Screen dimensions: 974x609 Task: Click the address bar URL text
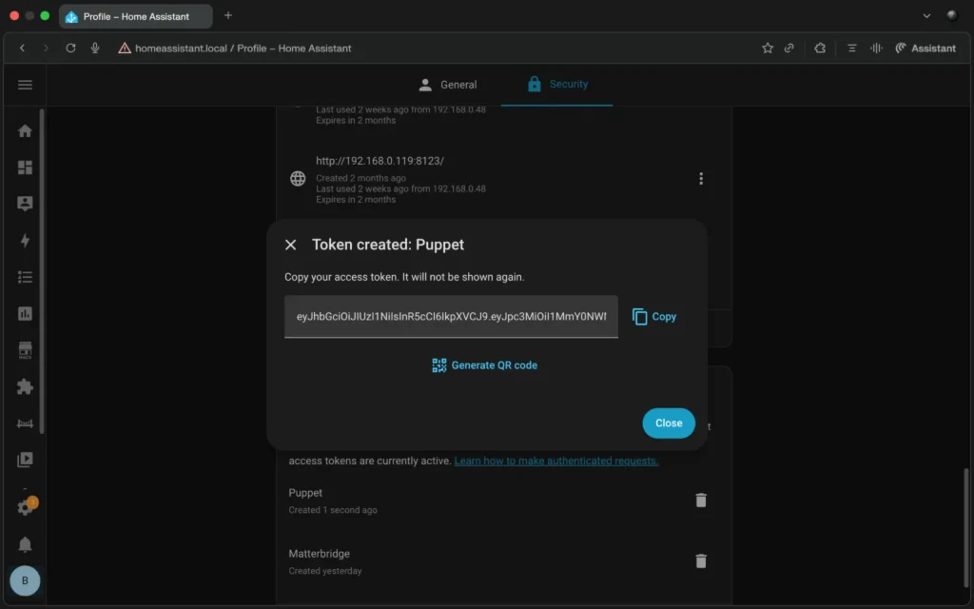[243, 48]
